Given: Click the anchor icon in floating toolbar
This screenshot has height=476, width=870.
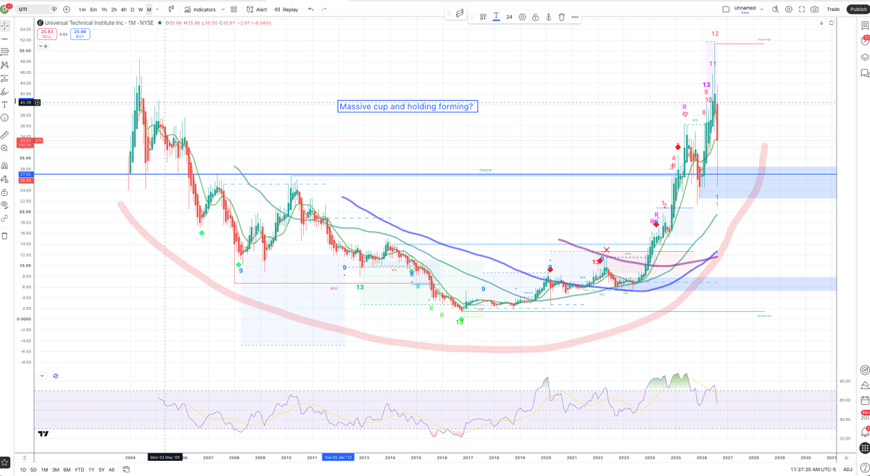Looking at the screenshot, I should click(549, 17).
